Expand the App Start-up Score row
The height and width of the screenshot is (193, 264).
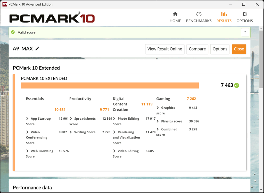tap(27, 119)
